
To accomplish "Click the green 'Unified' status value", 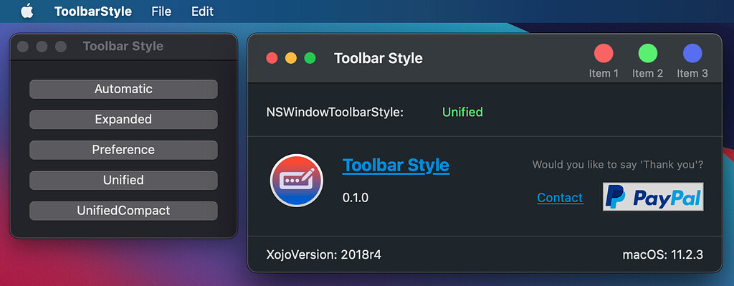I will 462,113.
